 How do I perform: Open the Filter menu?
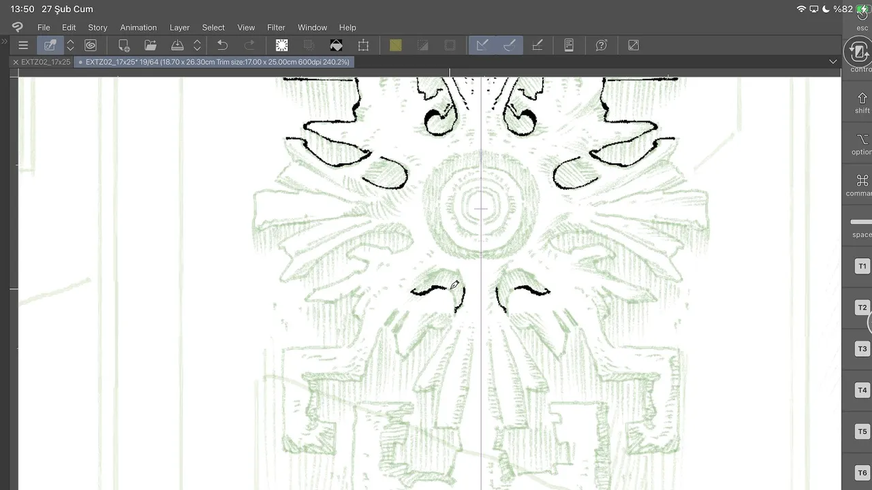click(x=276, y=27)
